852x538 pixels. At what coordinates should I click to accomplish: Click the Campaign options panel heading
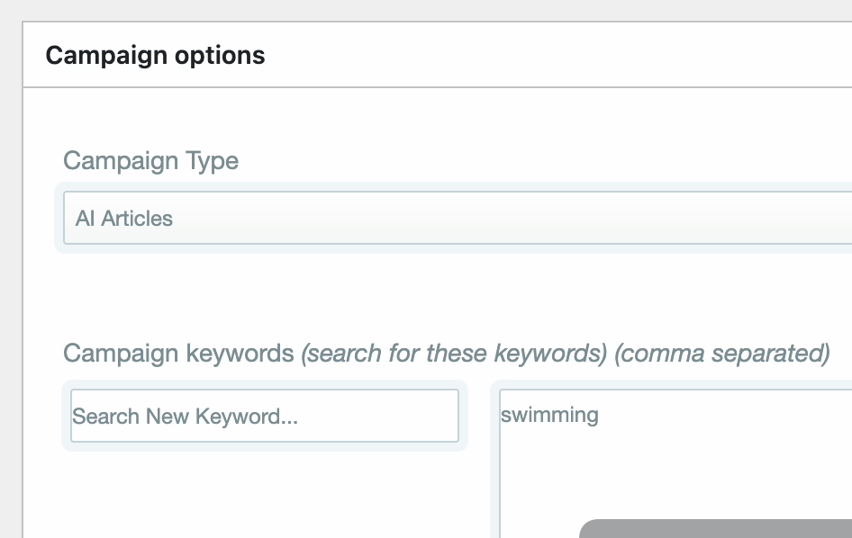155,55
